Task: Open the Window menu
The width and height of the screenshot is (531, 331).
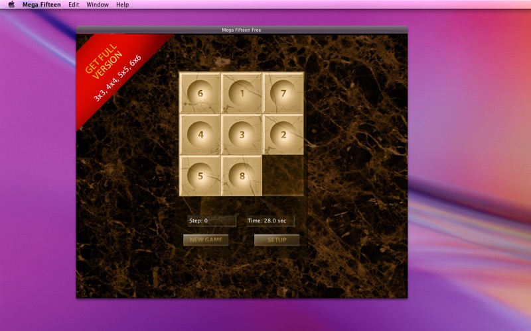Action: [x=98, y=5]
